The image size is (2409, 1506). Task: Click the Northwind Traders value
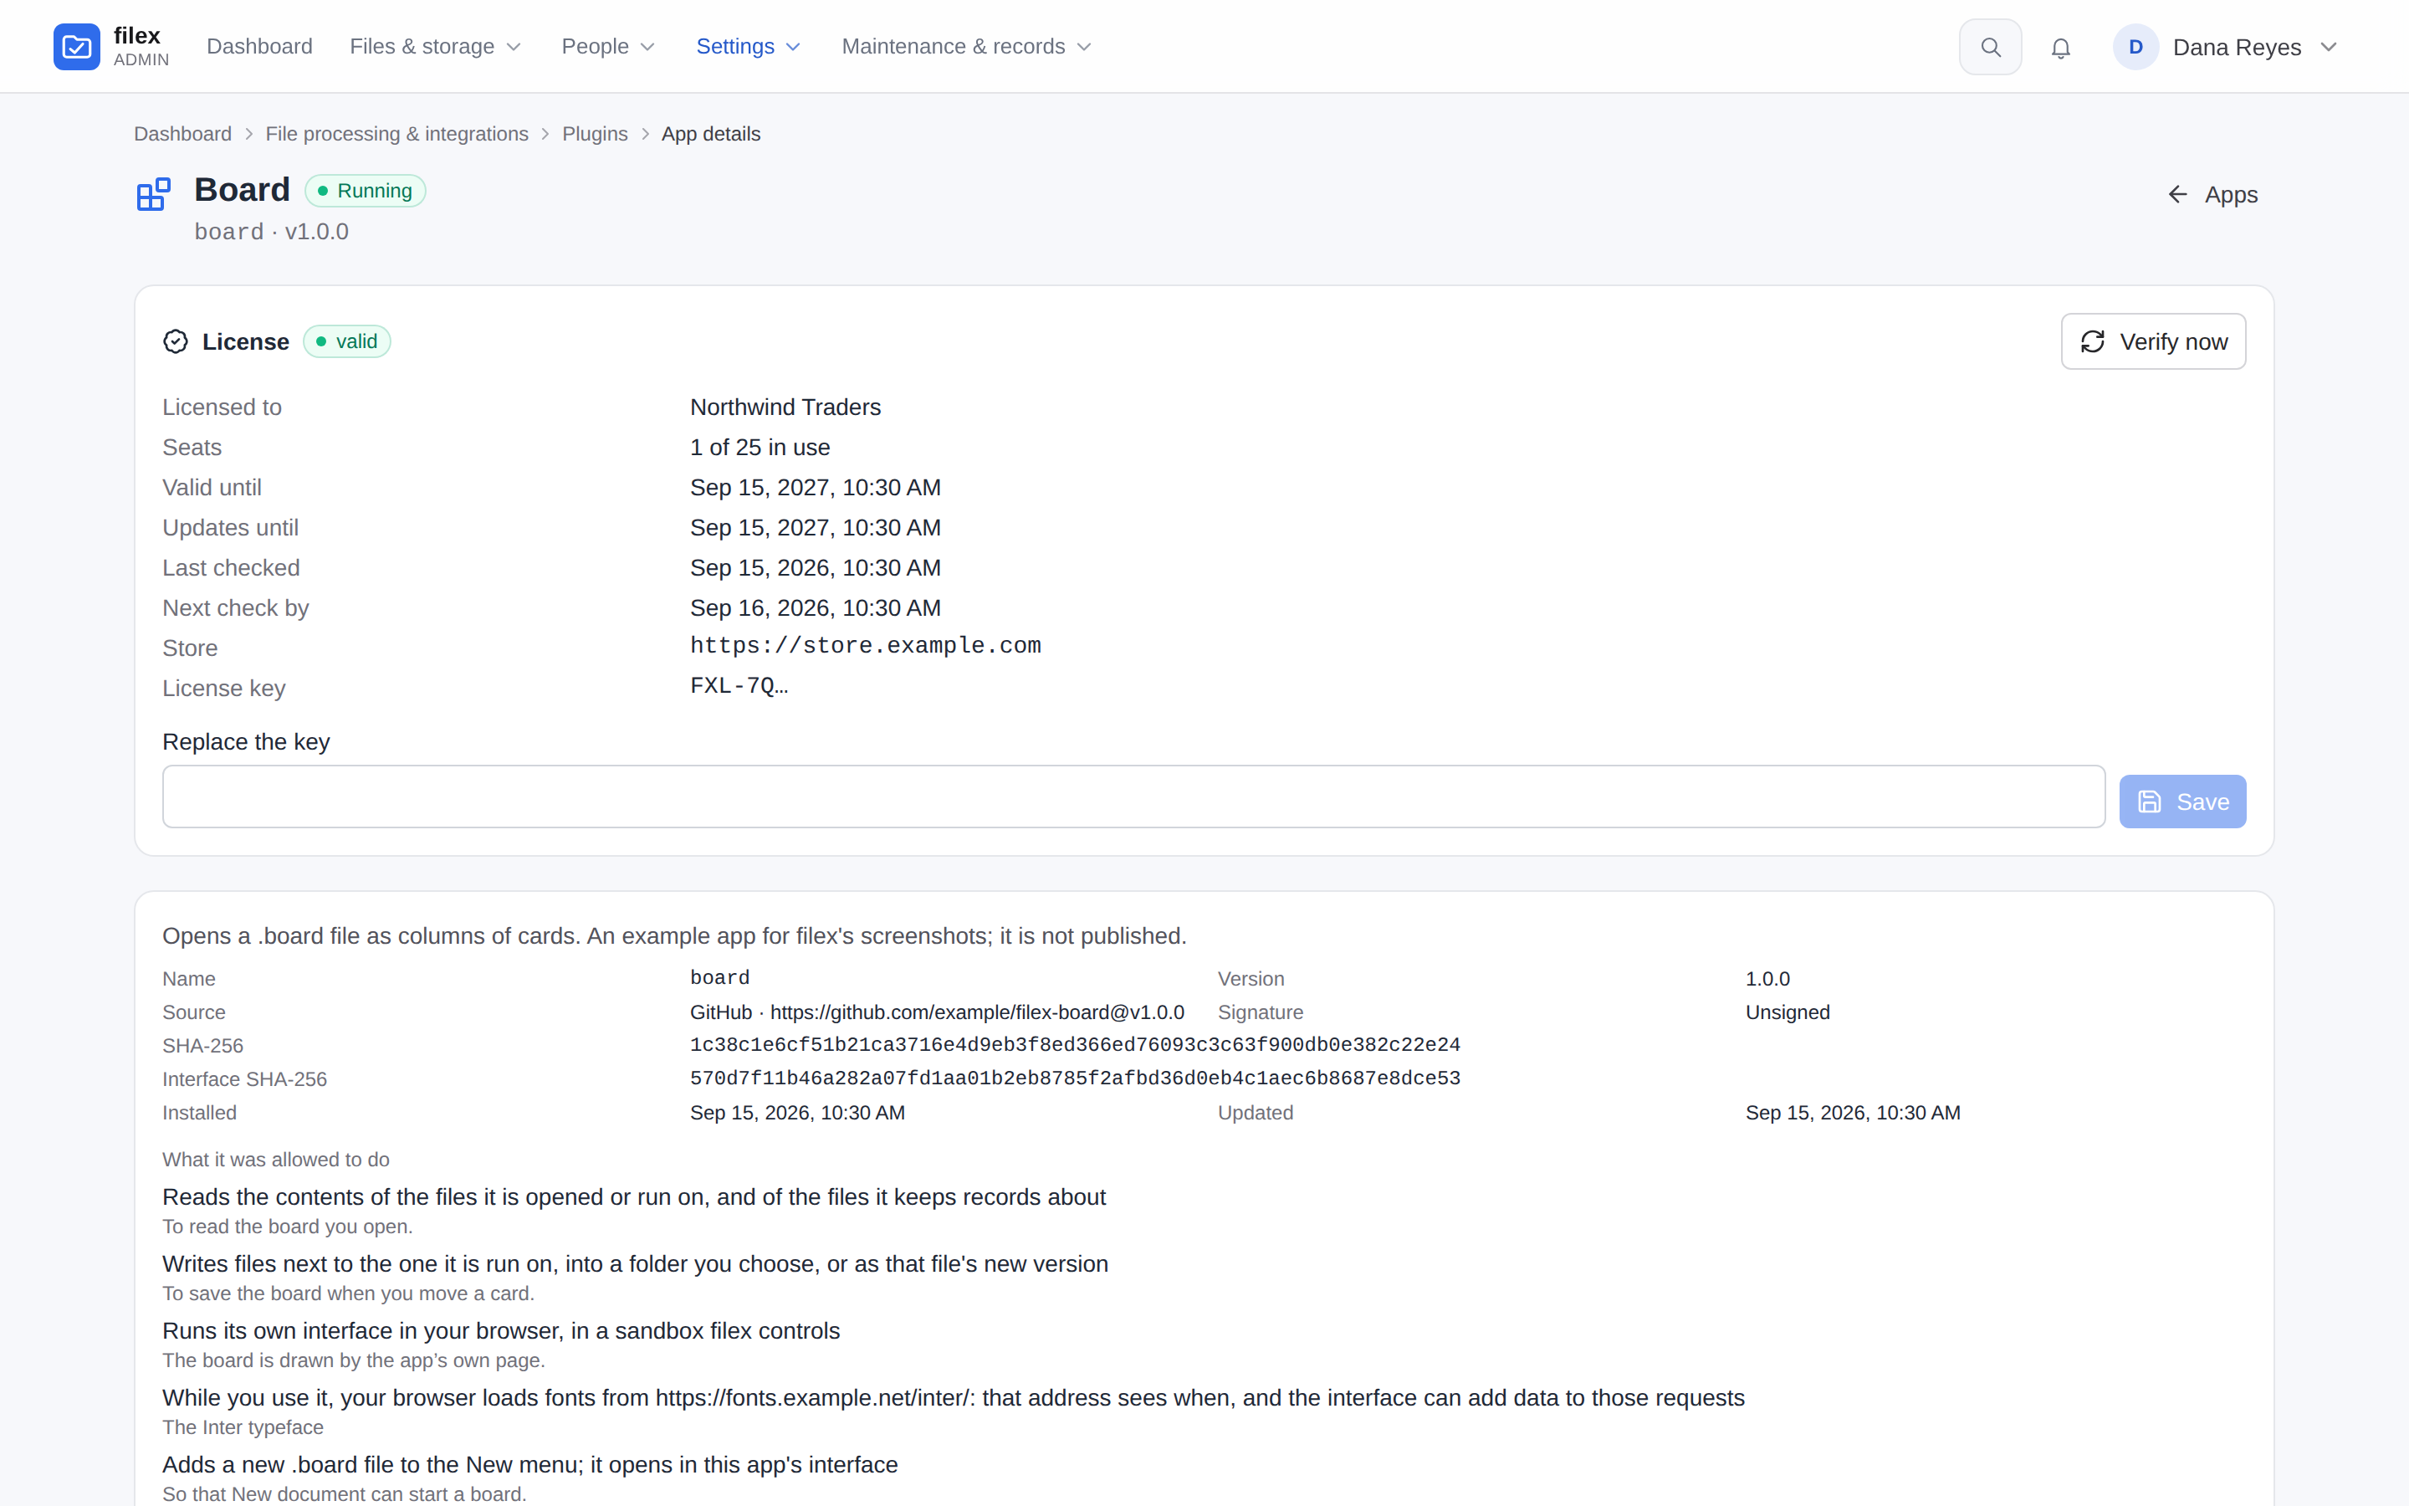785,407
